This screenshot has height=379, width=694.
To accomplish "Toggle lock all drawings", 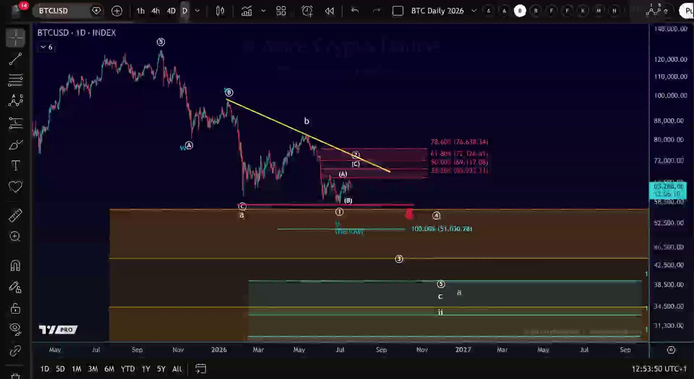I will tap(16, 307).
